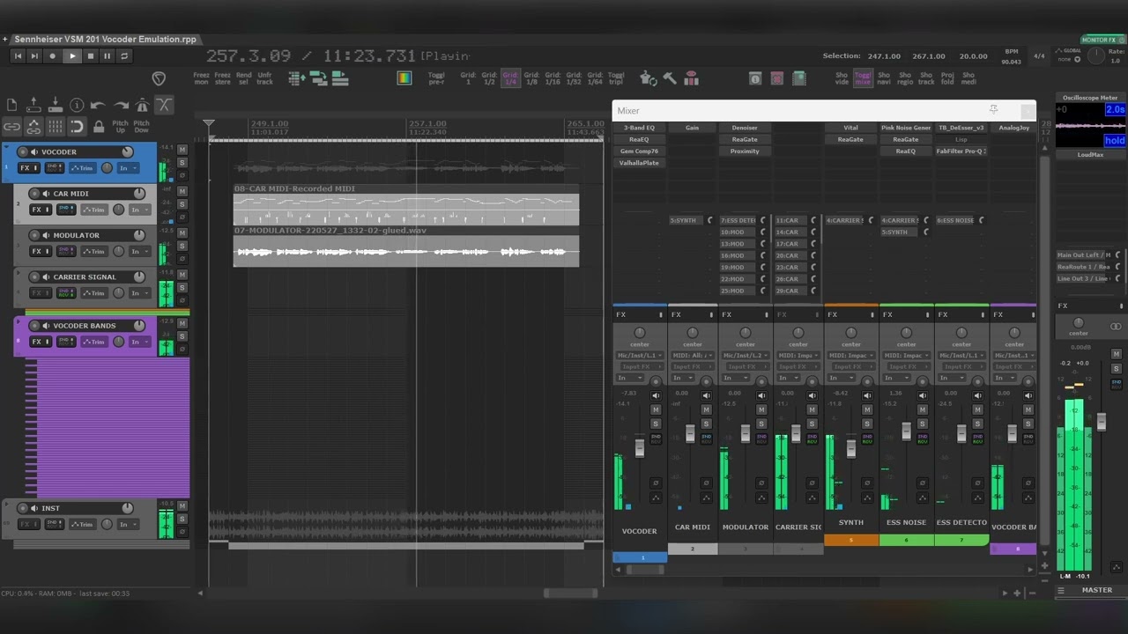Open VOCODER Mic/Inst input dropdown in mixer
Screen dimensions: 1128x634
click(x=639, y=356)
